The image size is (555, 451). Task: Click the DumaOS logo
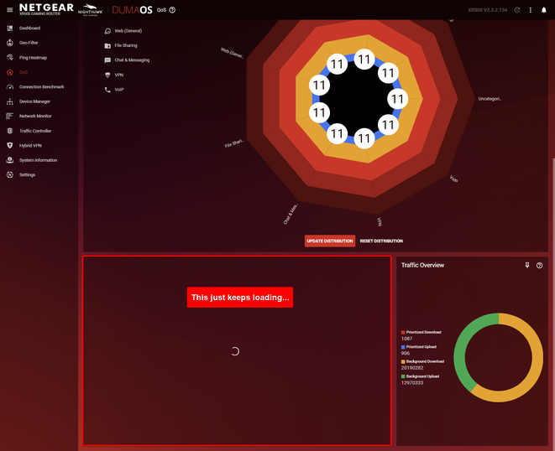click(132, 10)
